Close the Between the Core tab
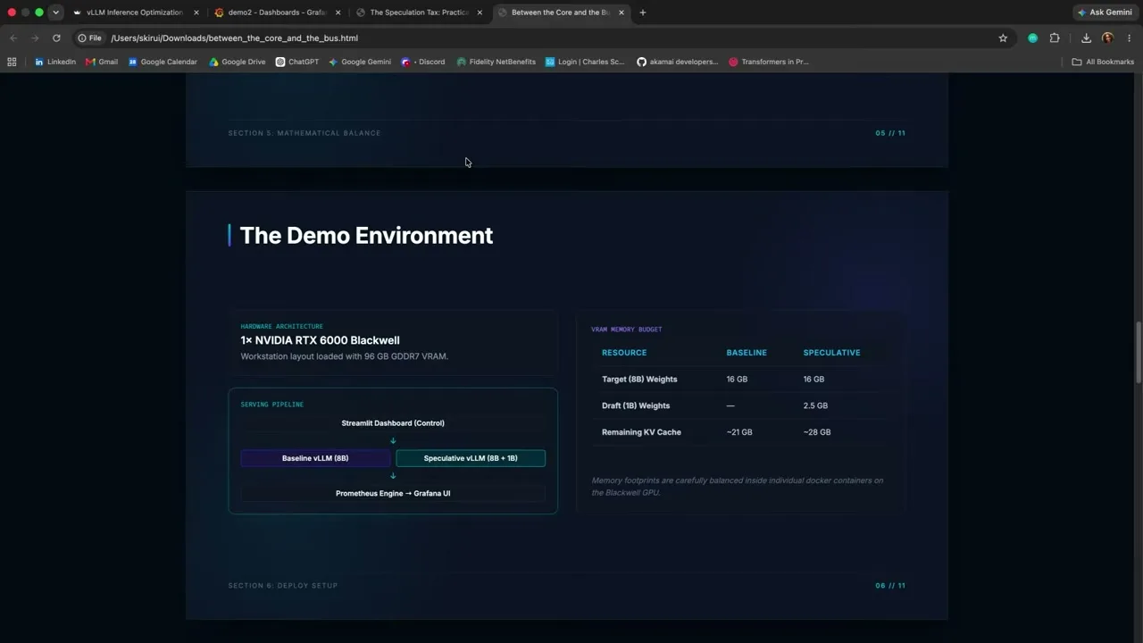Viewport: 1143px width, 643px height. click(622, 13)
